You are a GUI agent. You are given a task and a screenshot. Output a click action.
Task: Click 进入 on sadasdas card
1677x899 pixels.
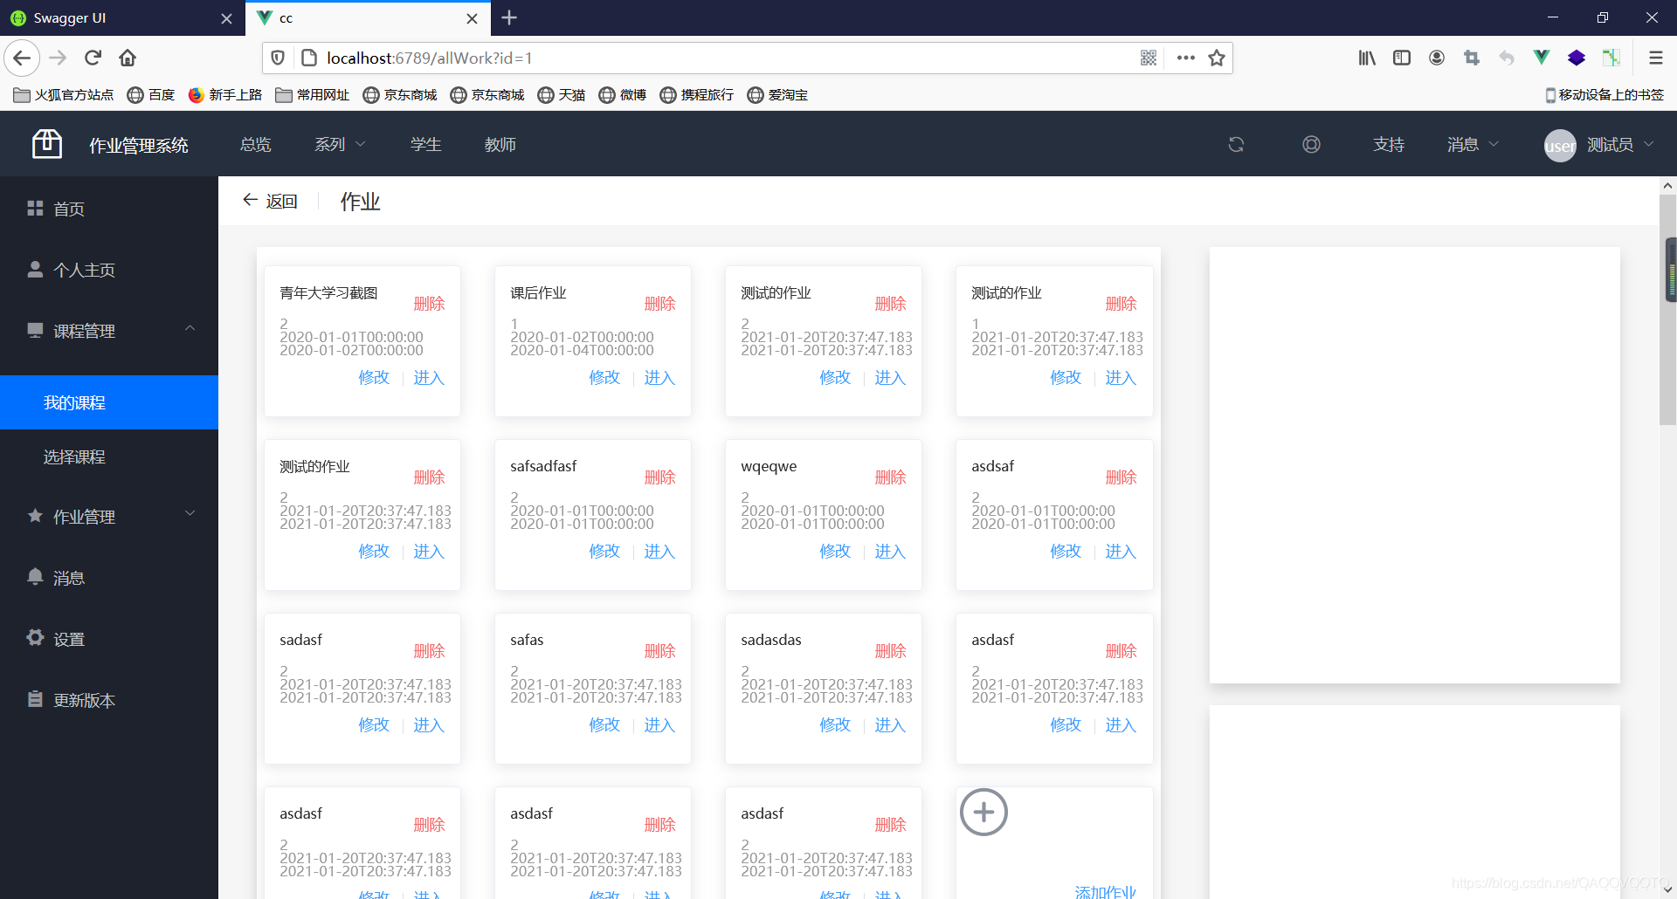tap(890, 724)
